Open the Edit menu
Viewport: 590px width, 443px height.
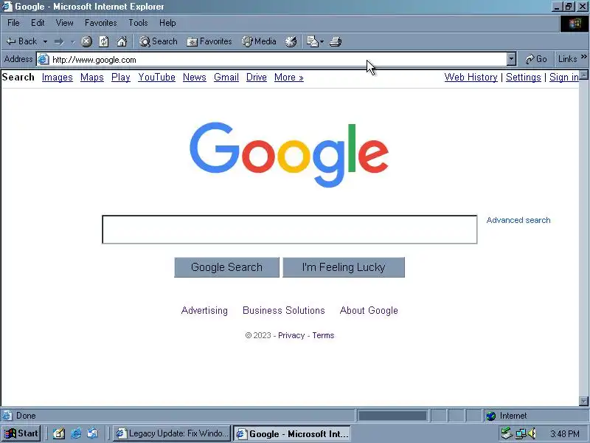coord(38,23)
